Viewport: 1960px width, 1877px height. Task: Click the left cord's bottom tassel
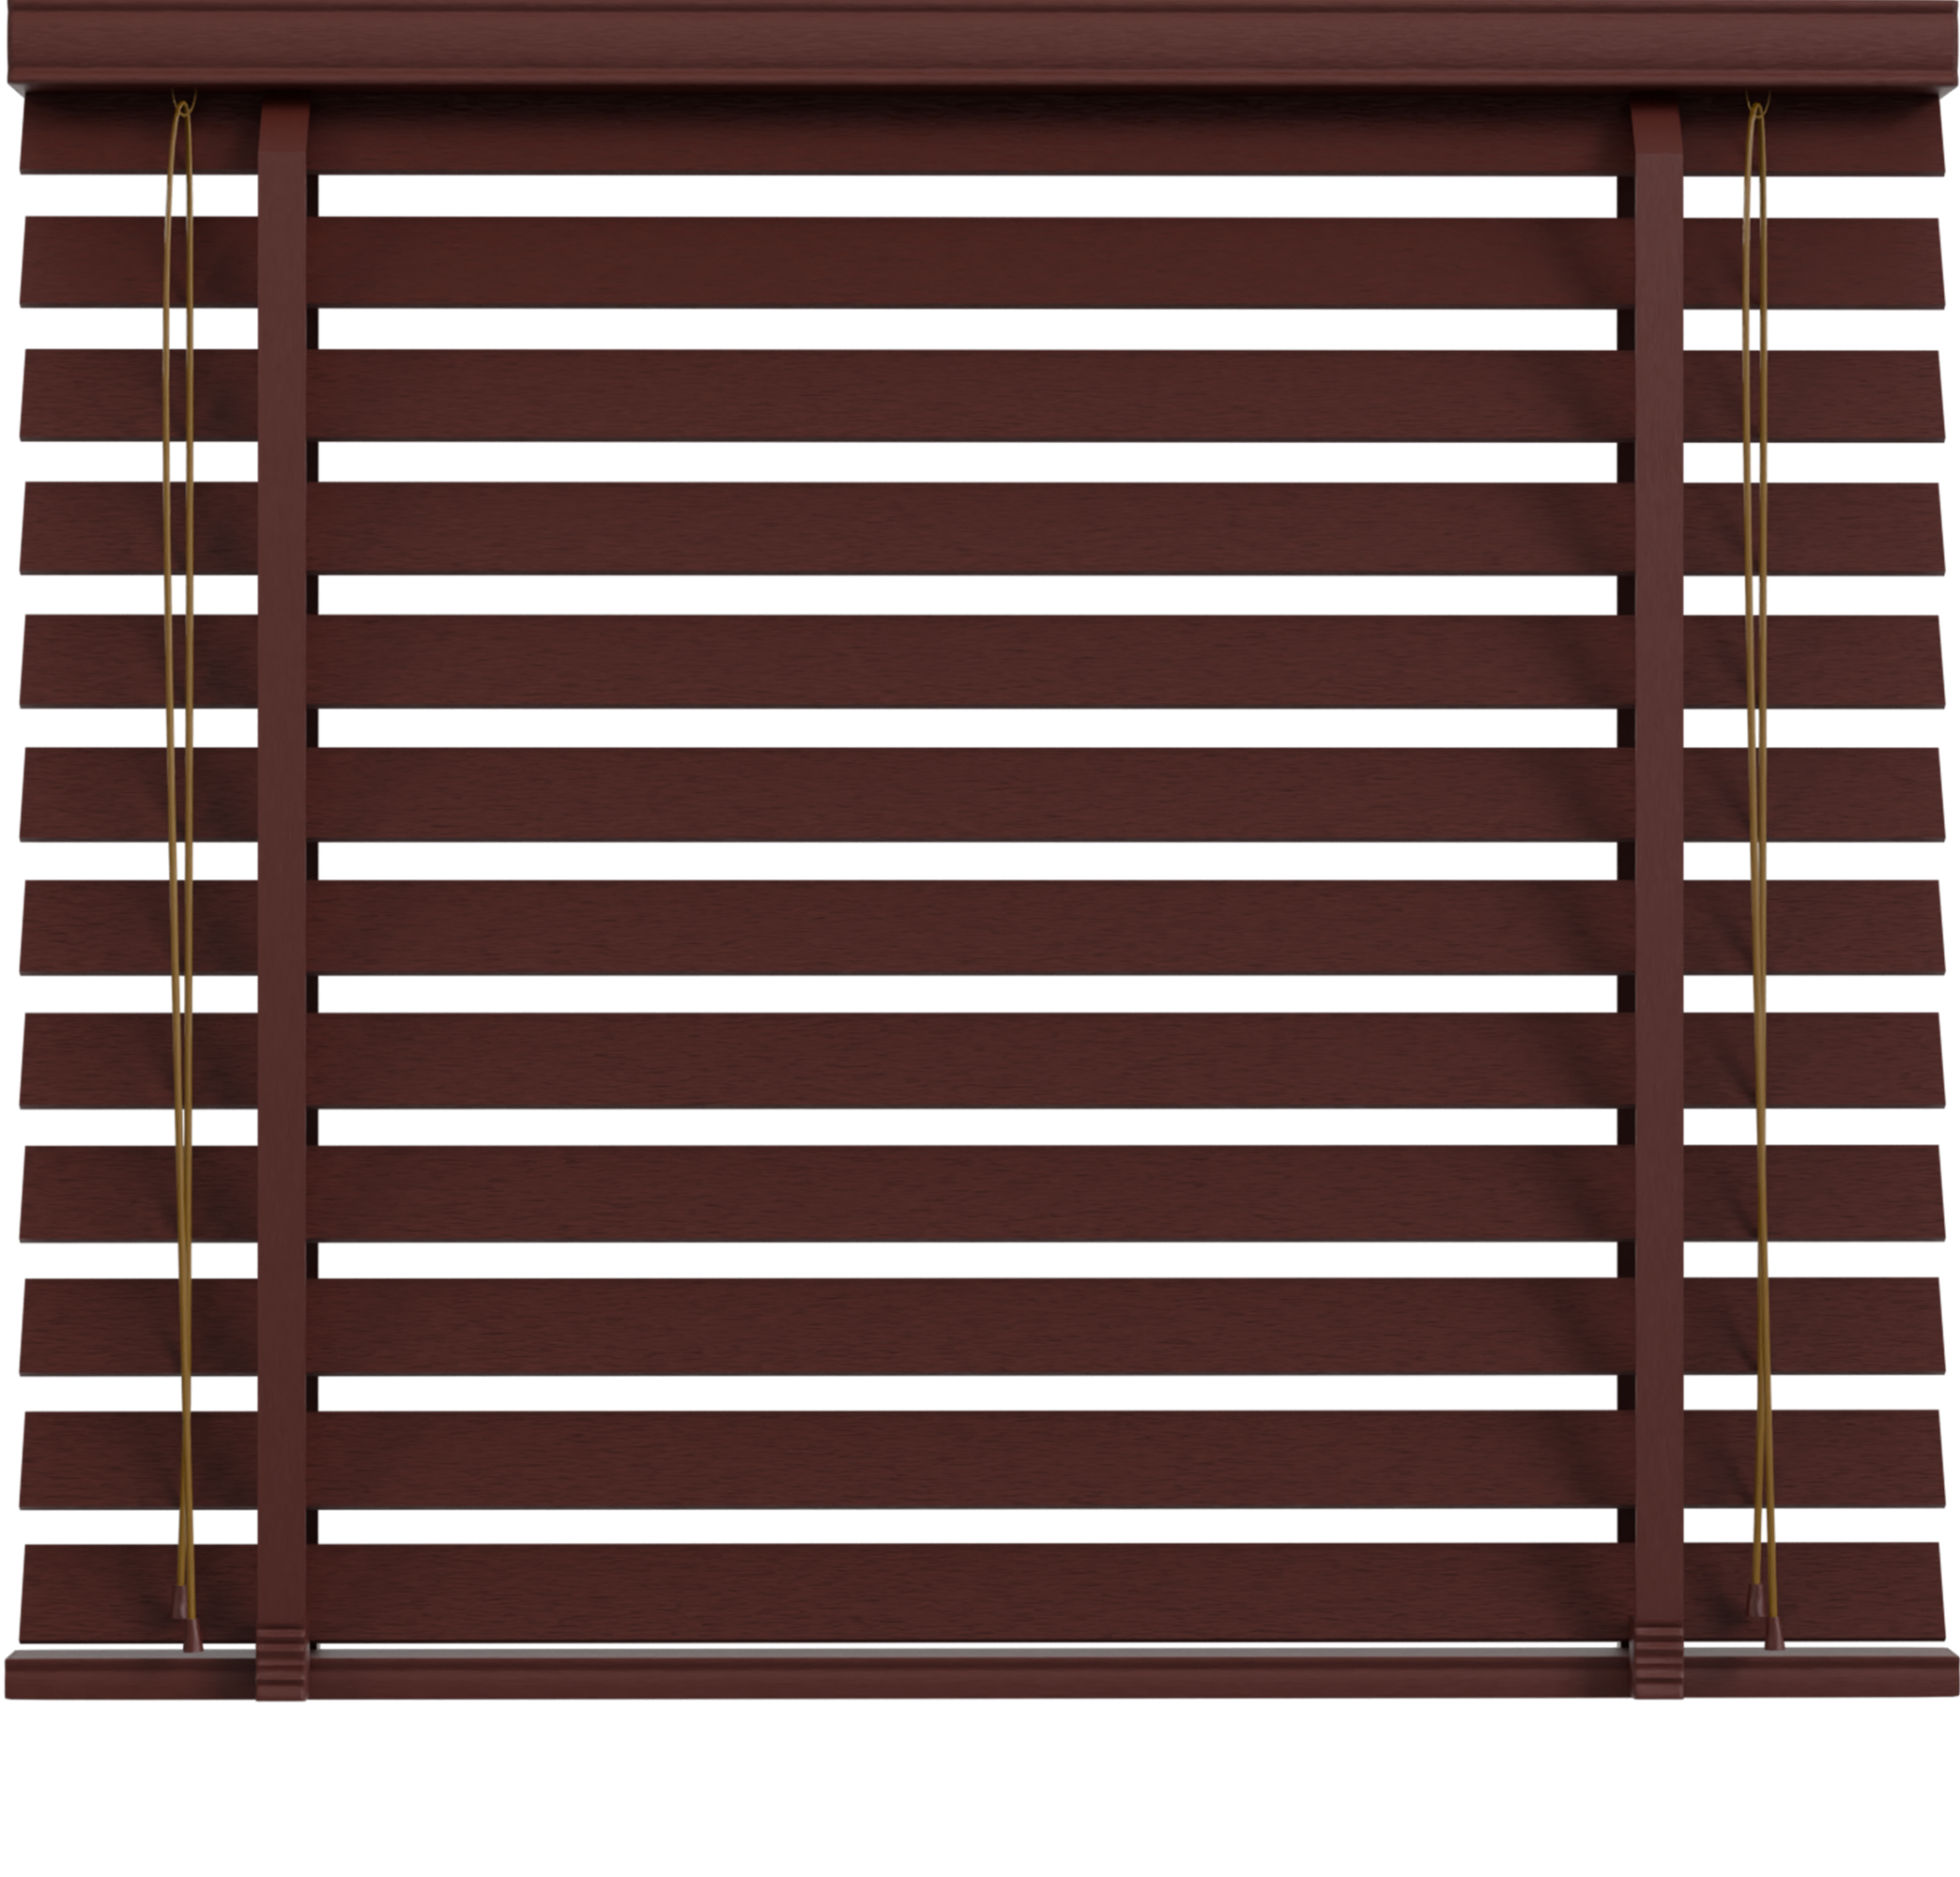[192, 1636]
